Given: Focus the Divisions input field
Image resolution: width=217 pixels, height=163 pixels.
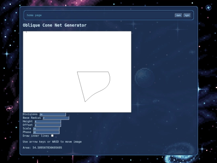Looking at the screenshot, I should coord(53,114).
